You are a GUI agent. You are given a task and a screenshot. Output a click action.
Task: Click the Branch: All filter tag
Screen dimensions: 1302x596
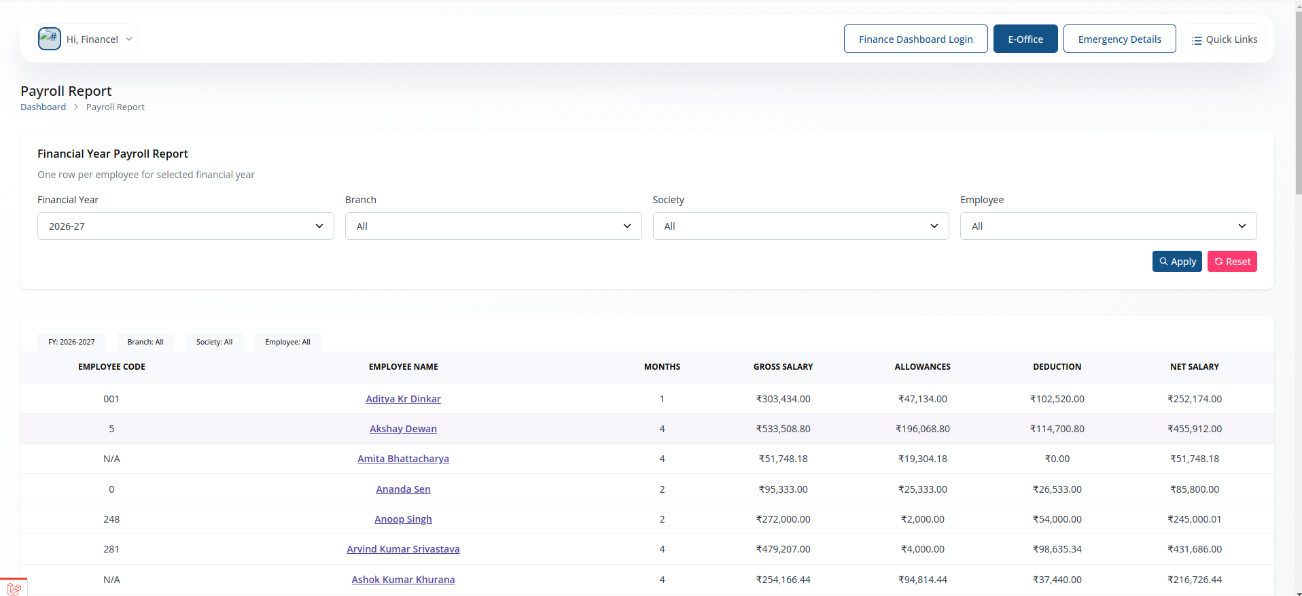coord(145,342)
